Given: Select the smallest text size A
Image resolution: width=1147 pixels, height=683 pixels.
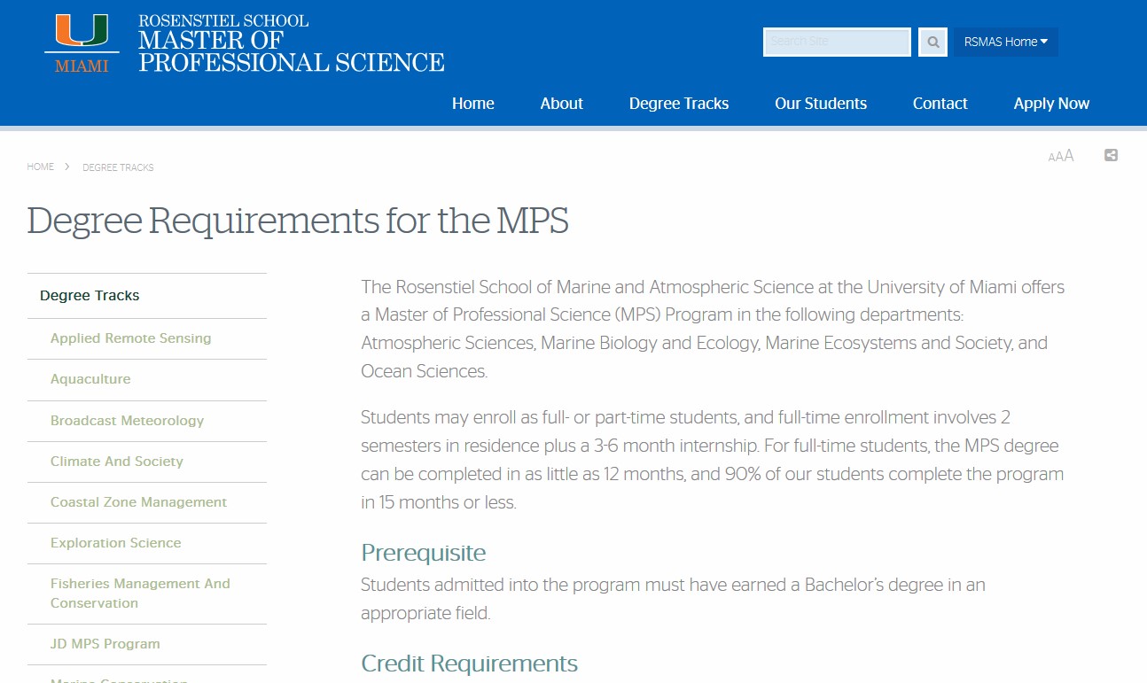Looking at the screenshot, I should tap(1051, 158).
